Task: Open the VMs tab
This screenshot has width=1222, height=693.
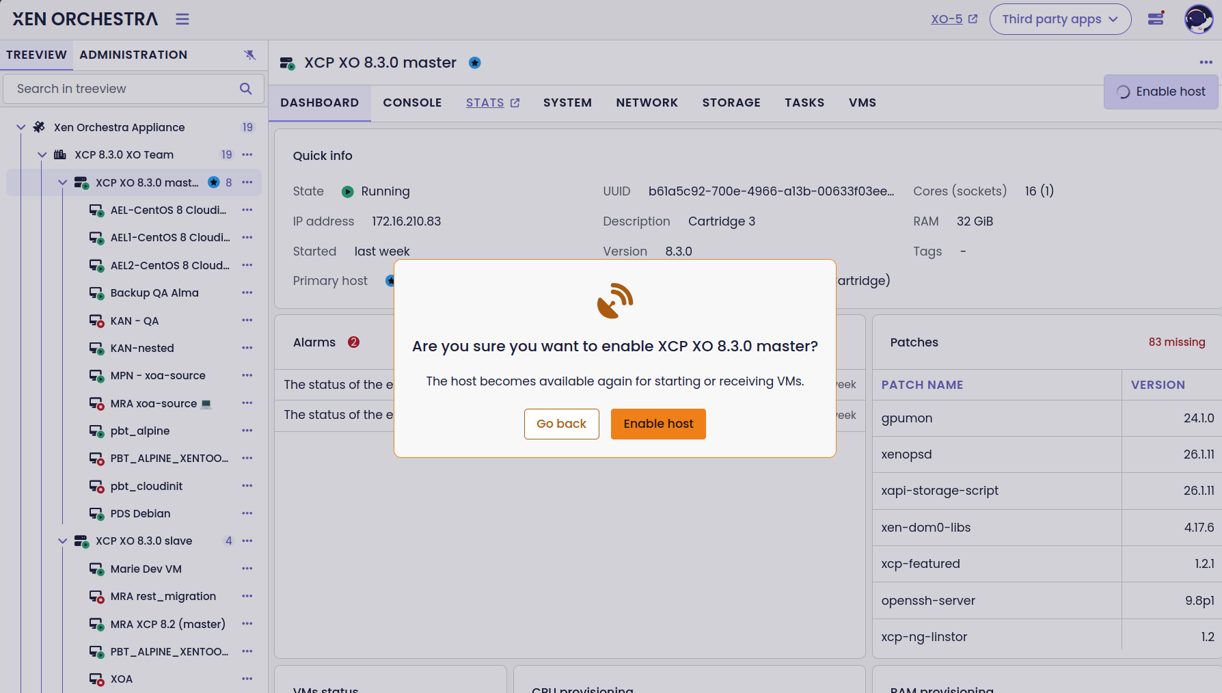Action: click(x=863, y=103)
